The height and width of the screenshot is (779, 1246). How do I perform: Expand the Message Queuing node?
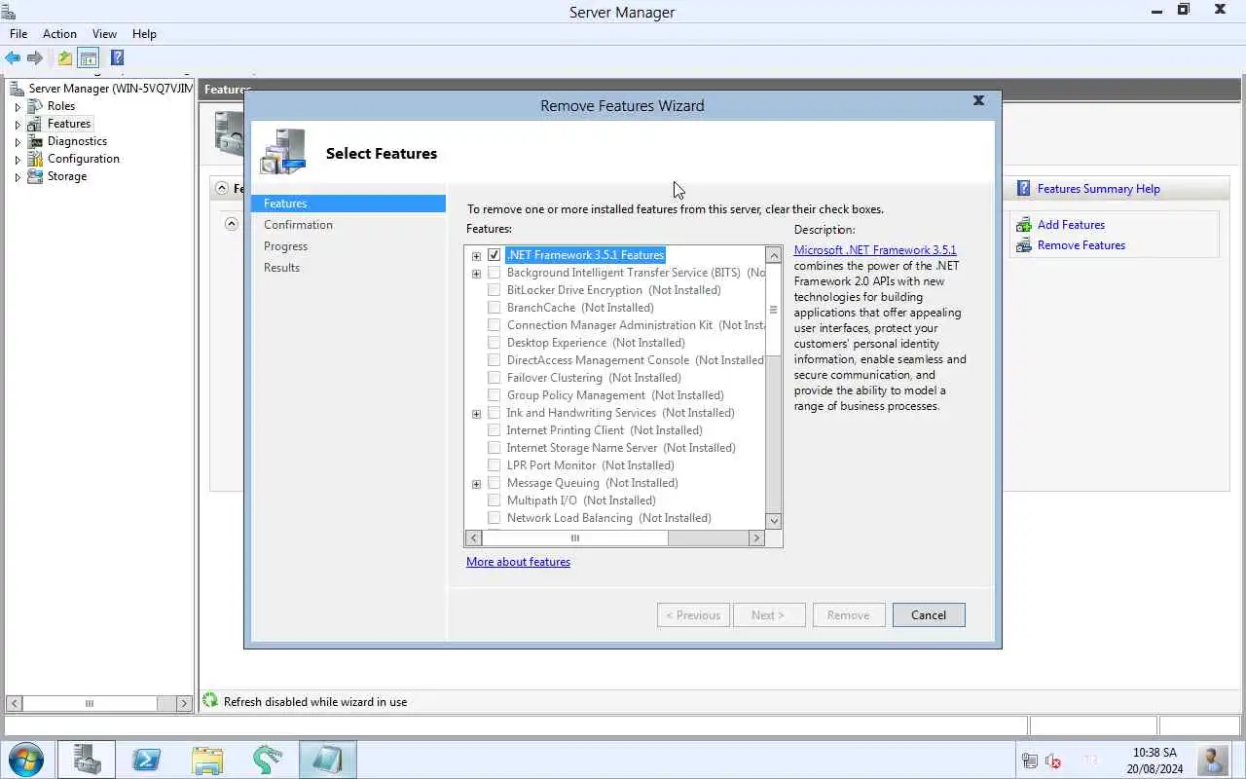click(x=476, y=484)
